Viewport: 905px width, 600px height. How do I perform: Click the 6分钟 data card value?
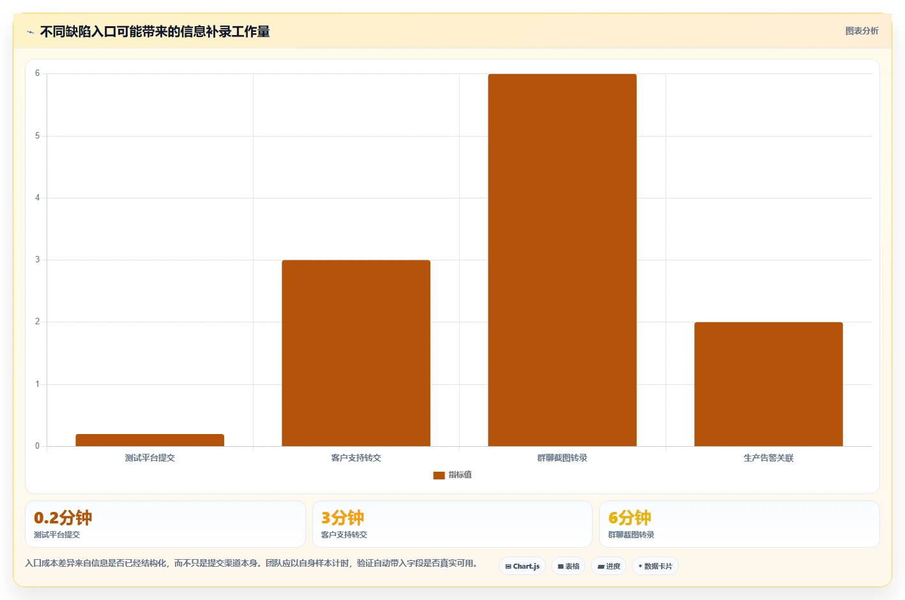(x=630, y=518)
